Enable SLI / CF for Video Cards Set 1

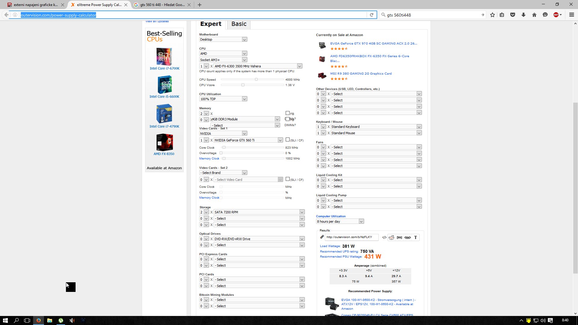click(287, 140)
